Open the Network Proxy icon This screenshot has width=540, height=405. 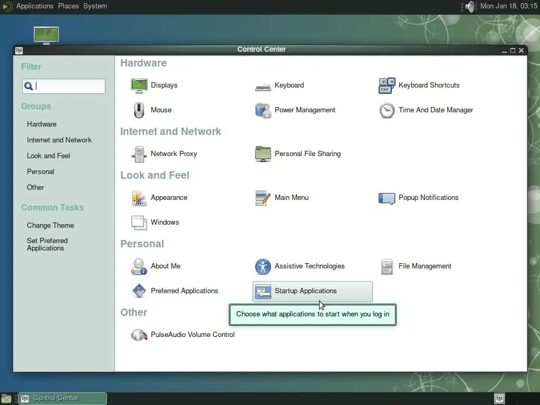coord(139,154)
